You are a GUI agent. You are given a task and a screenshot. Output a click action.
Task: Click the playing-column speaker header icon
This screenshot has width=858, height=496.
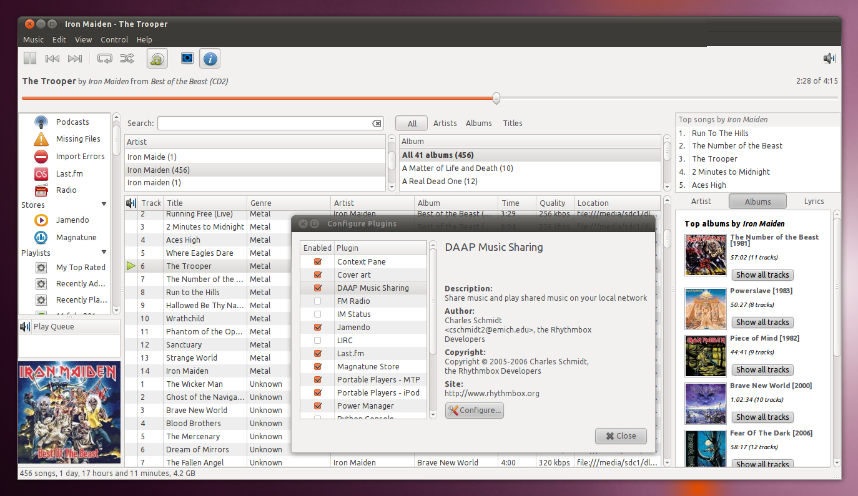(x=131, y=203)
